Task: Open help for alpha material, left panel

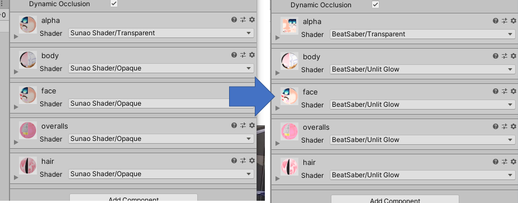Action: (x=234, y=20)
